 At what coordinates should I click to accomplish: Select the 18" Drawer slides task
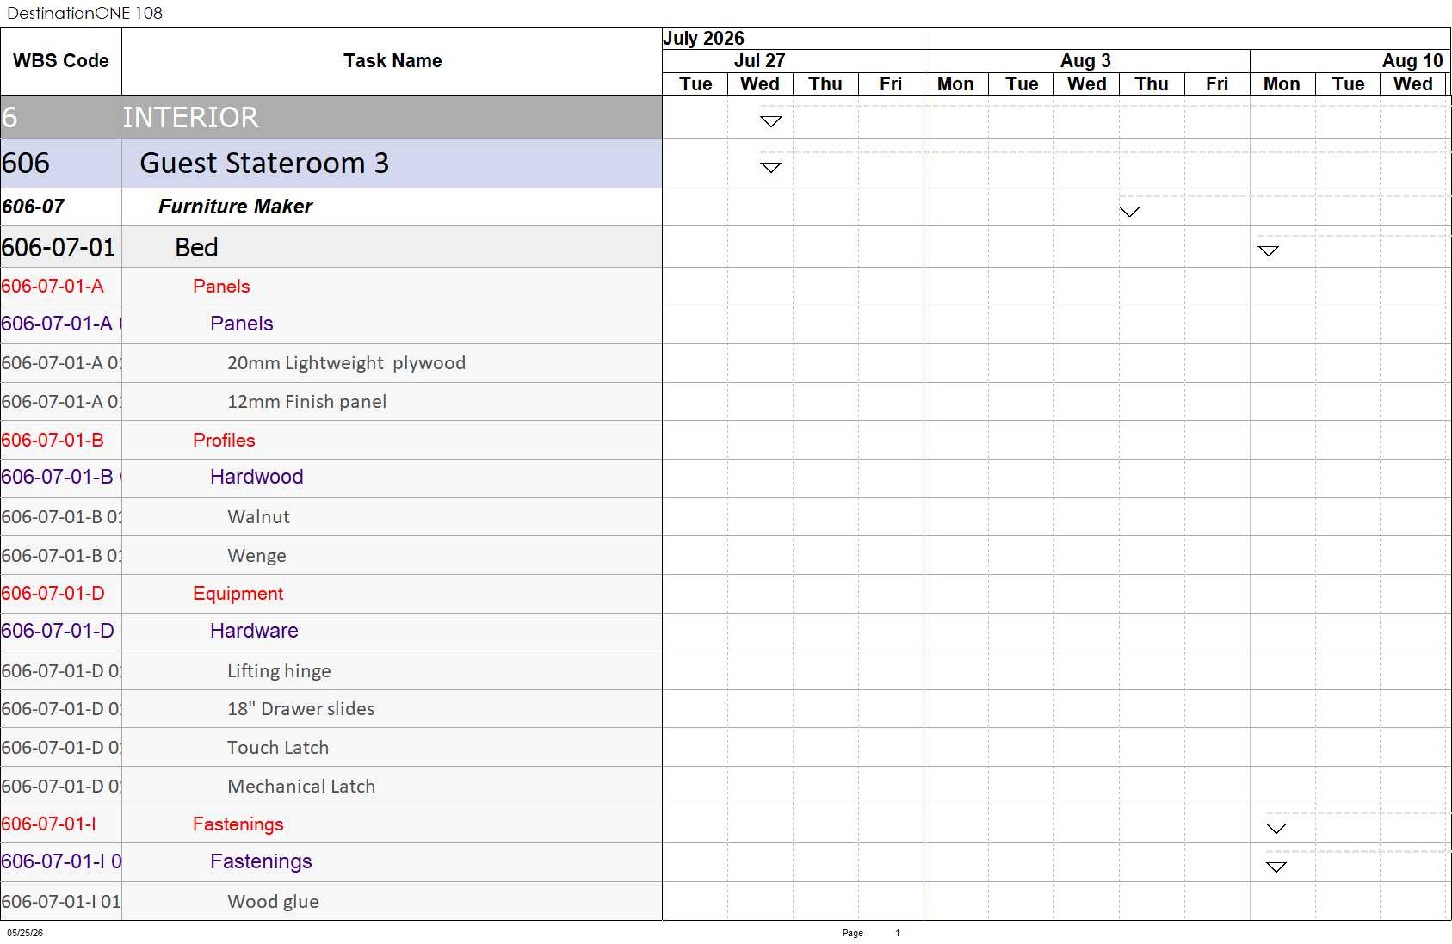(x=300, y=709)
